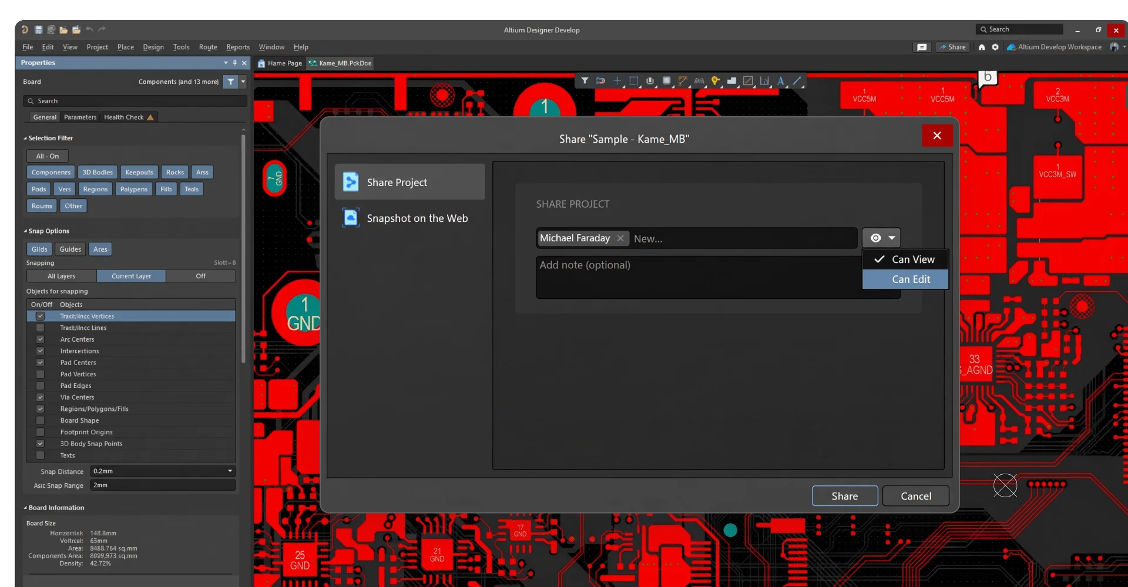Open the Design menu
1128x587 pixels.
pyautogui.click(x=153, y=47)
